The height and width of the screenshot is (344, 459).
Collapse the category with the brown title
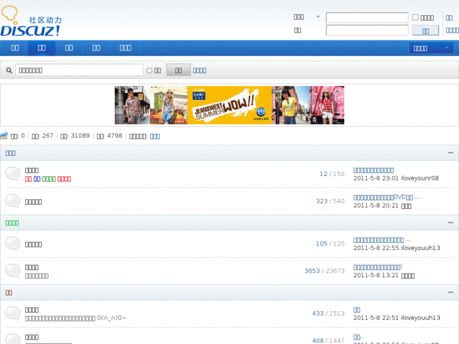451,292
